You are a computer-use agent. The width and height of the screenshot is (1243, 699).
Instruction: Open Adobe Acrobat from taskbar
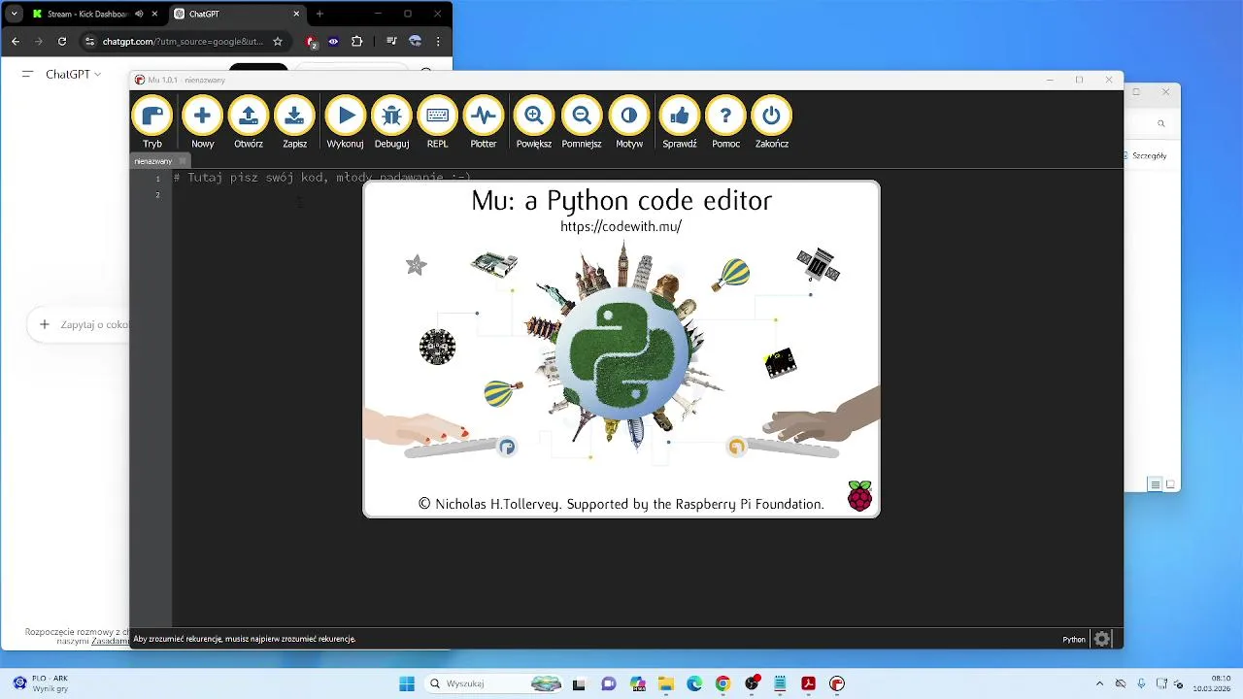(808, 683)
